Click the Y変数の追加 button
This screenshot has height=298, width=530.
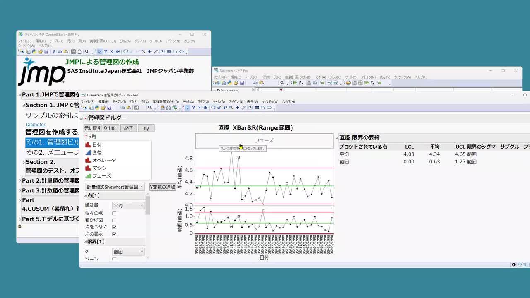tap(163, 187)
